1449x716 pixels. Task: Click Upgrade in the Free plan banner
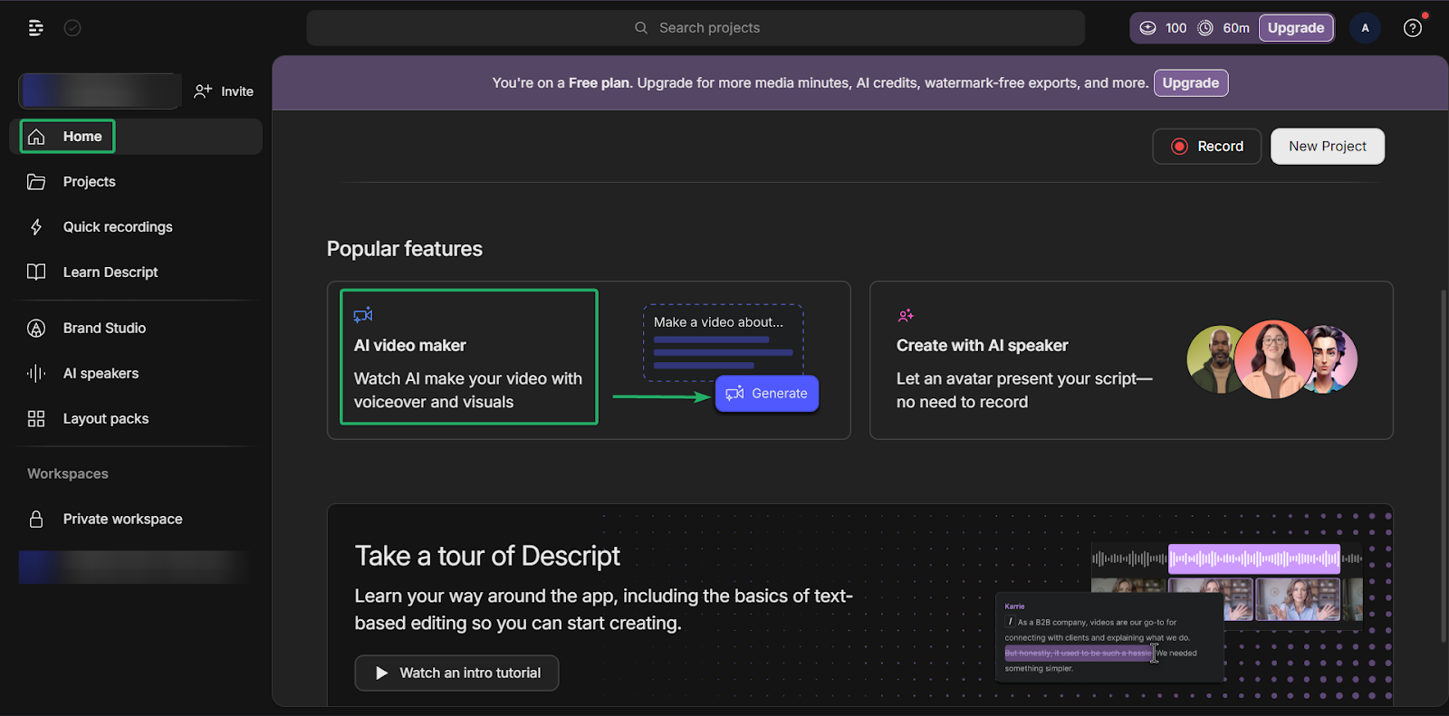(1191, 83)
